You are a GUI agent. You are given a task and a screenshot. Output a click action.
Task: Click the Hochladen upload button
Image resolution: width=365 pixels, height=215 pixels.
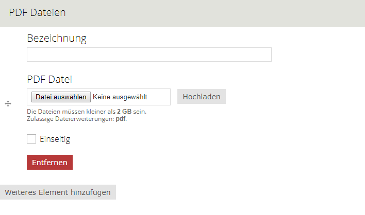[202, 96]
